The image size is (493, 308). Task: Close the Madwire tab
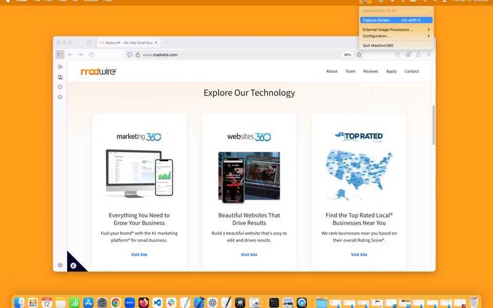click(x=156, y=43)
